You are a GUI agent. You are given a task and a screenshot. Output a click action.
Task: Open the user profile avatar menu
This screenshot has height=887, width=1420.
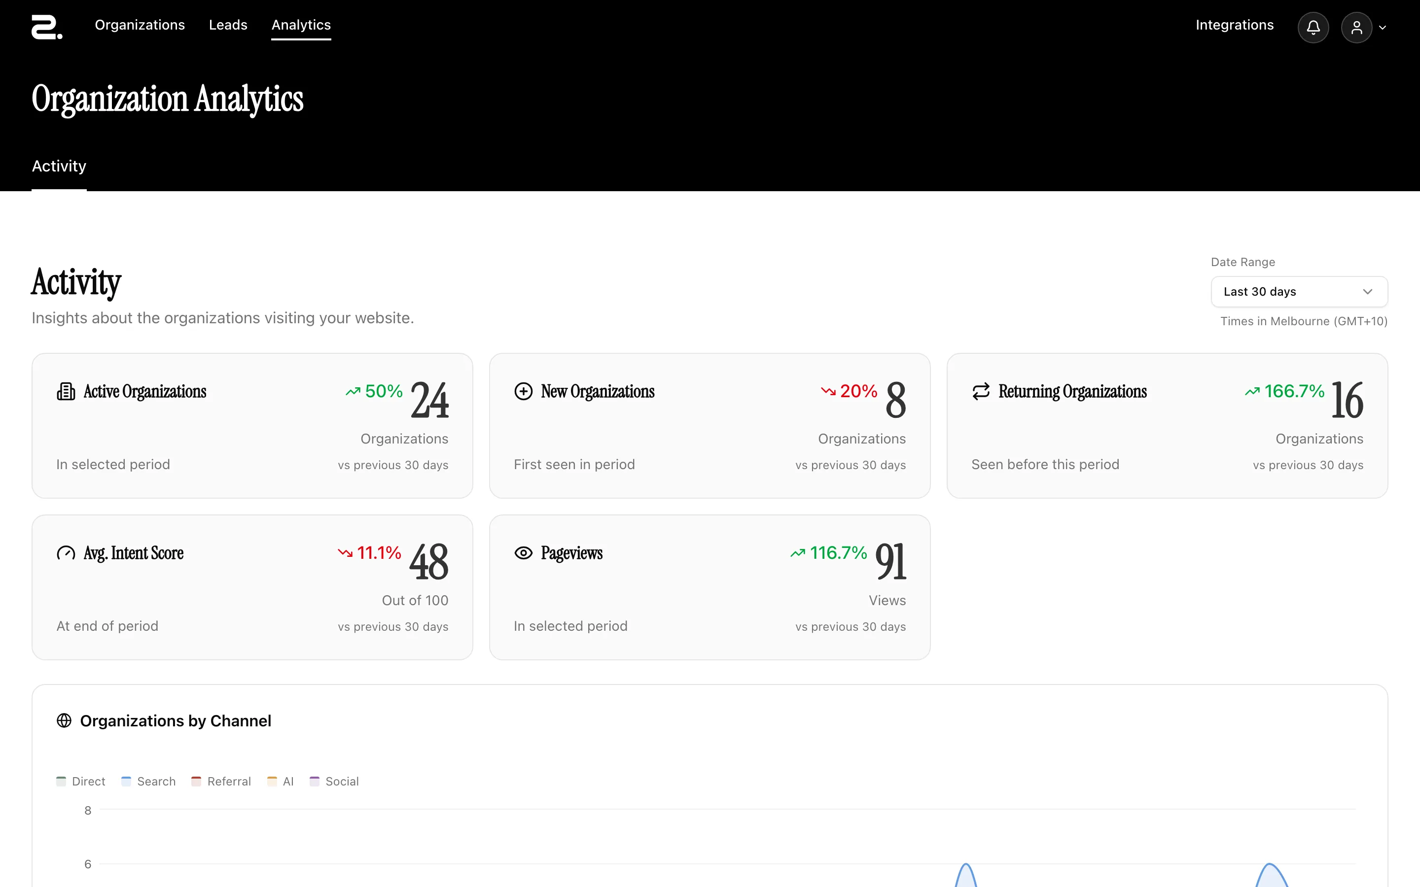click(1356, 28)
